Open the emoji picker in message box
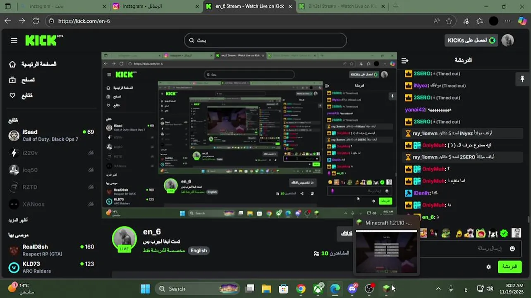531x298 pixels. click(512, 248)
